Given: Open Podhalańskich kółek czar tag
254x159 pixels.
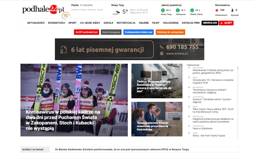Looking at the screenshot, I should 138,32.
